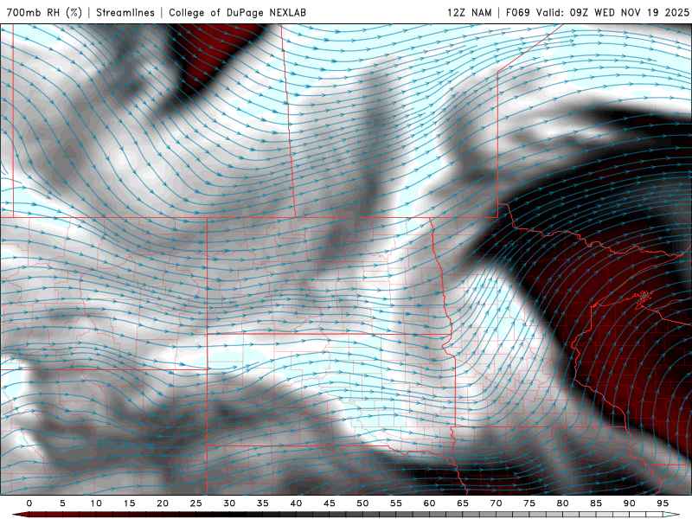Click the 60 value on the RH scale

pos(429,503)
